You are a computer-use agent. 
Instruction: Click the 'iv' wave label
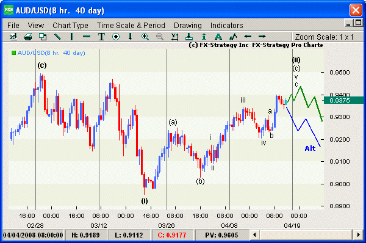click(x=264, y=143)
